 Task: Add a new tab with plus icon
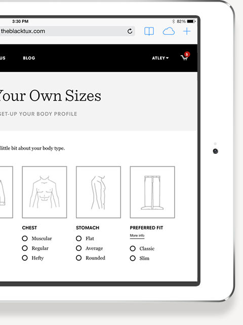[187, 31]
